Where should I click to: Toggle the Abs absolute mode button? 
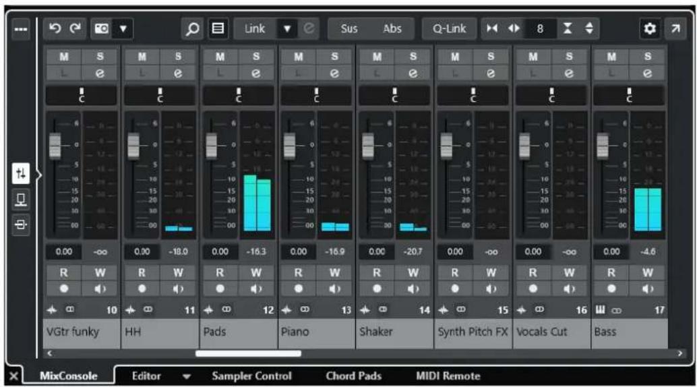tap(392, 29)
